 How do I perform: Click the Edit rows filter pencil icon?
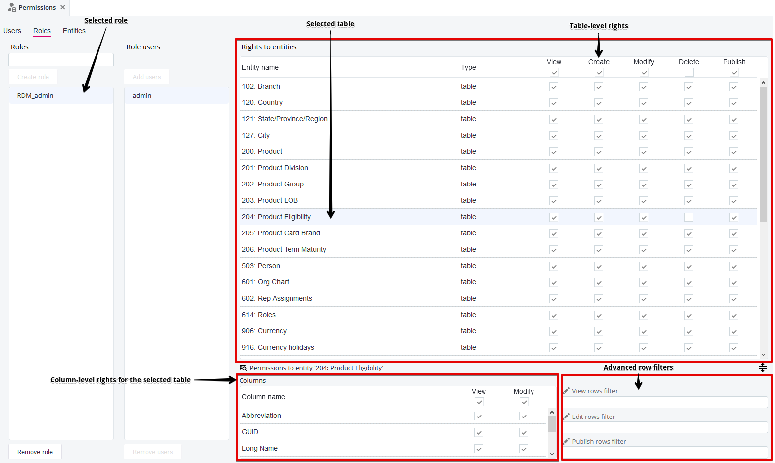(567, 416)
